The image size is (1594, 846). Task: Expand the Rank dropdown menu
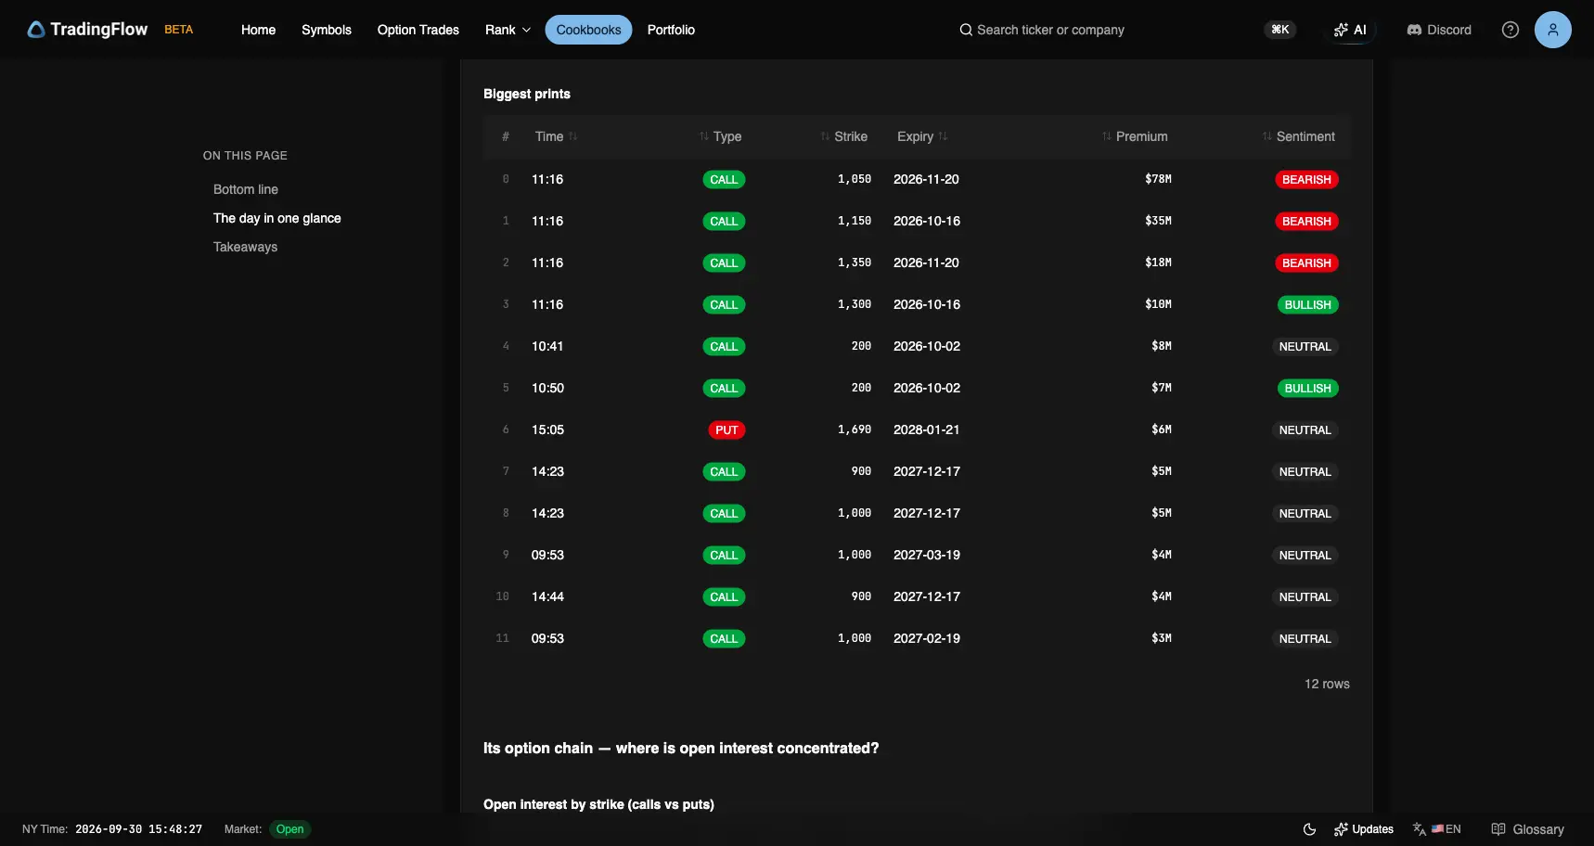508,30
